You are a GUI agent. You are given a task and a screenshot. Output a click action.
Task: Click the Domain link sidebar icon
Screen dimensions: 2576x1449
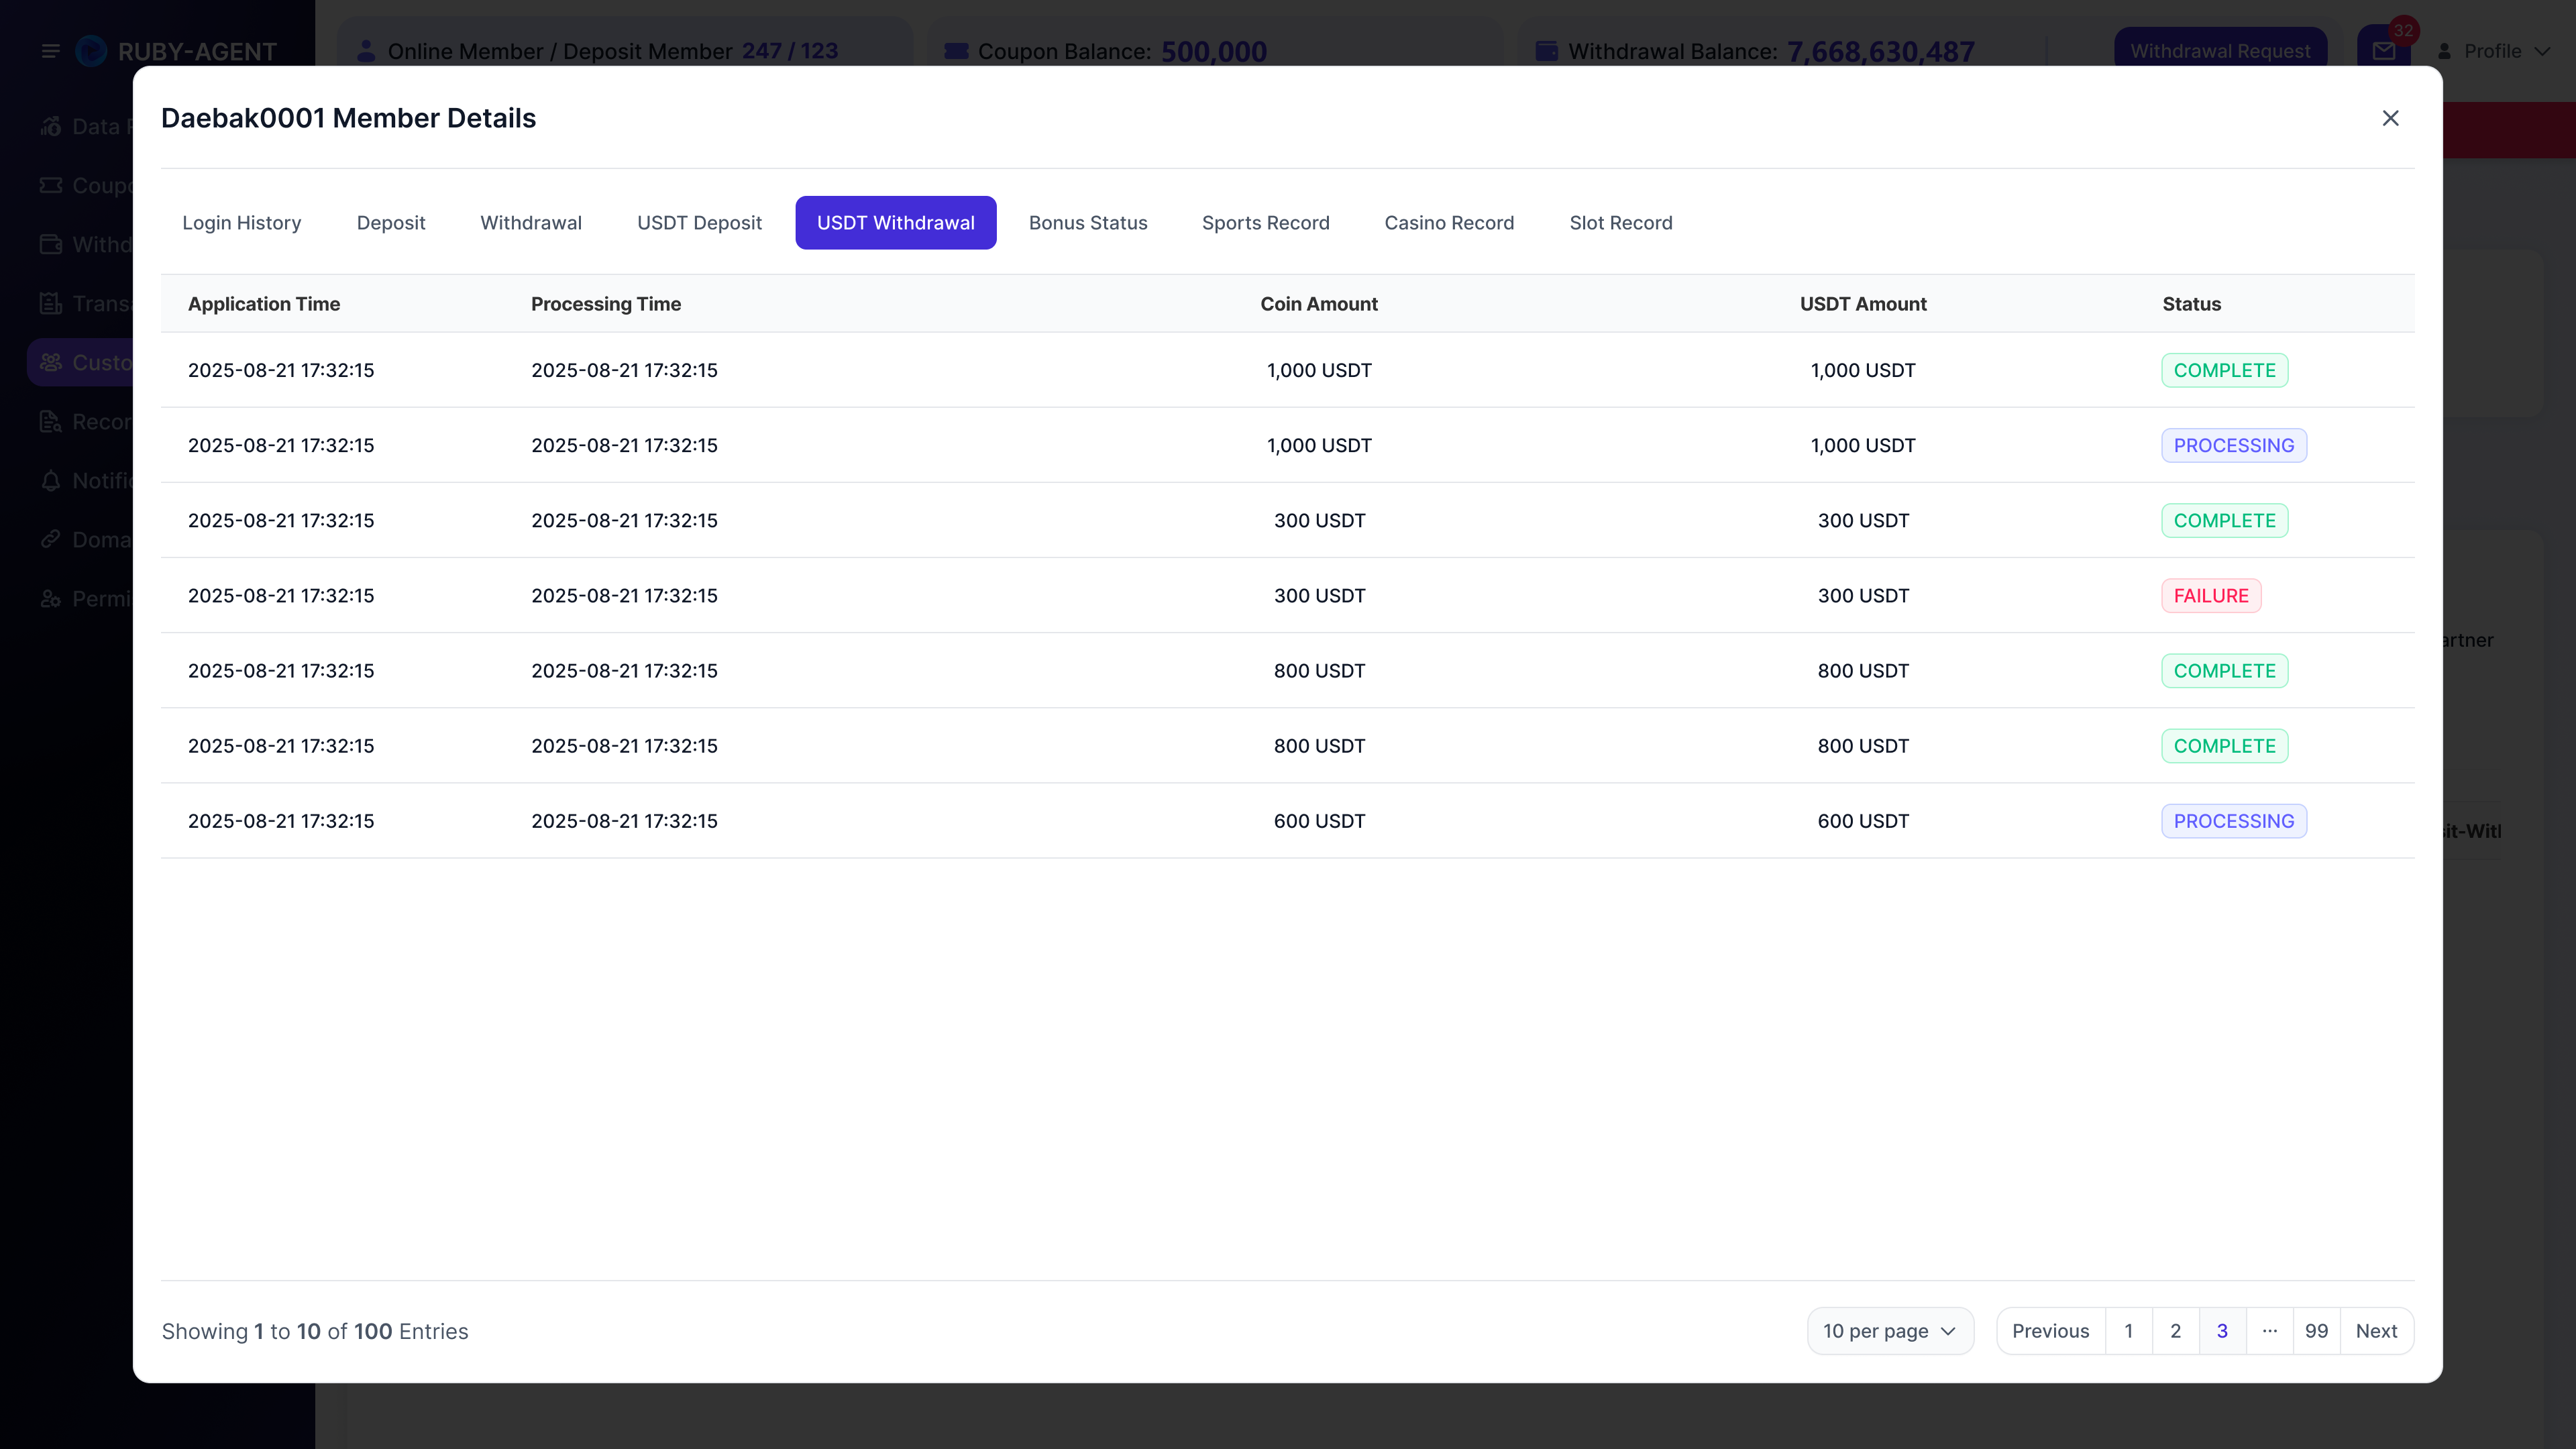[51, 539]
